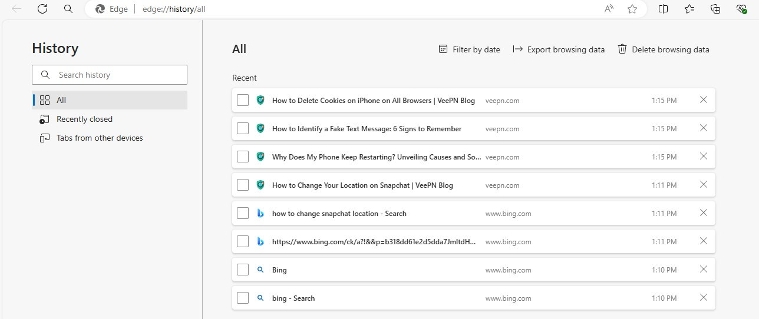
Task: Click the Edge logo in address bar
Action: pyautogui.click(x=100, y=9)
